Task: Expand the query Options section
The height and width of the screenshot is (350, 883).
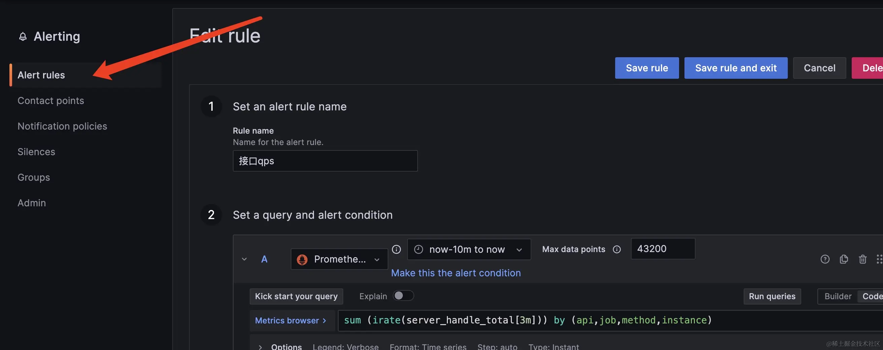Action: [x=260, y=347]
